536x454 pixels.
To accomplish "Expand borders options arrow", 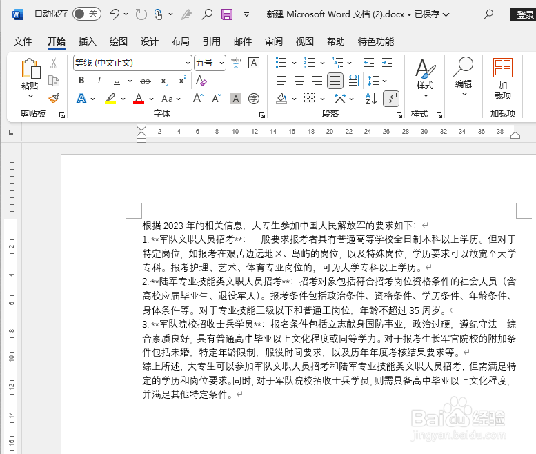I will click(x=322, y=99).
